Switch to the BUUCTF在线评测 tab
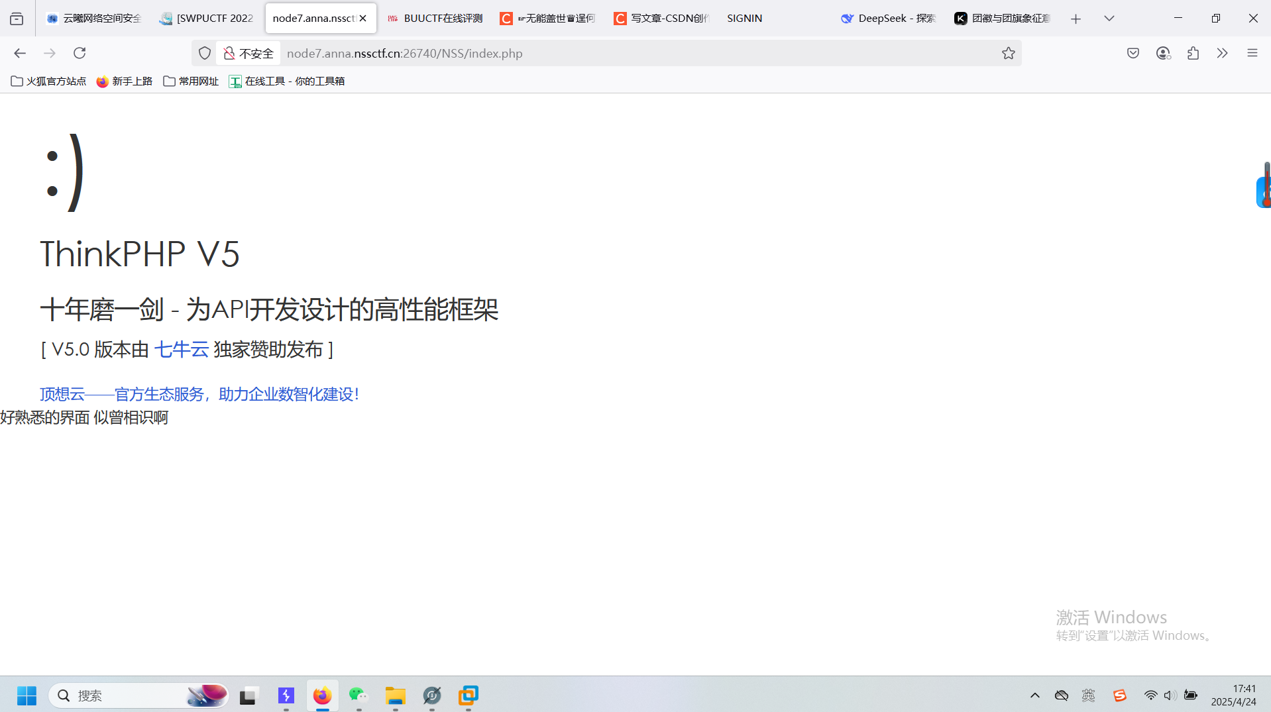The width and height of the screenshot is (1271, 712). click(435, 19)
